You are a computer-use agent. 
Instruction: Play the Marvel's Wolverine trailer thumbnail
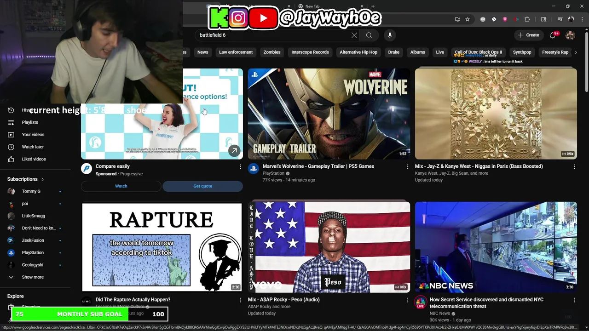tap(329, 114)
